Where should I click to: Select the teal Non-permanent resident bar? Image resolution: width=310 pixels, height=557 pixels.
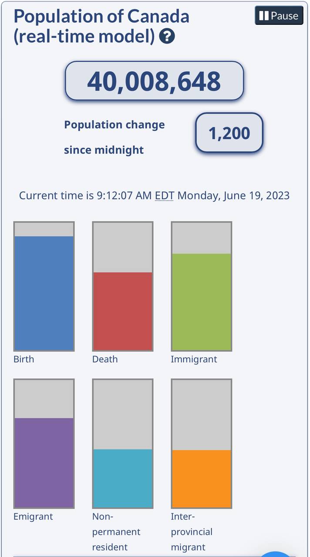[122, 478]
